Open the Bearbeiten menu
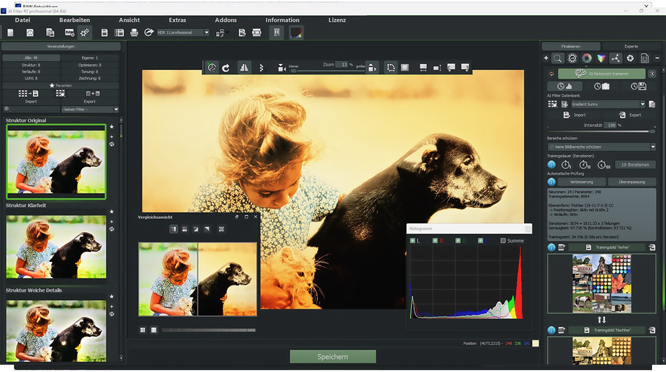 [74, 19]
